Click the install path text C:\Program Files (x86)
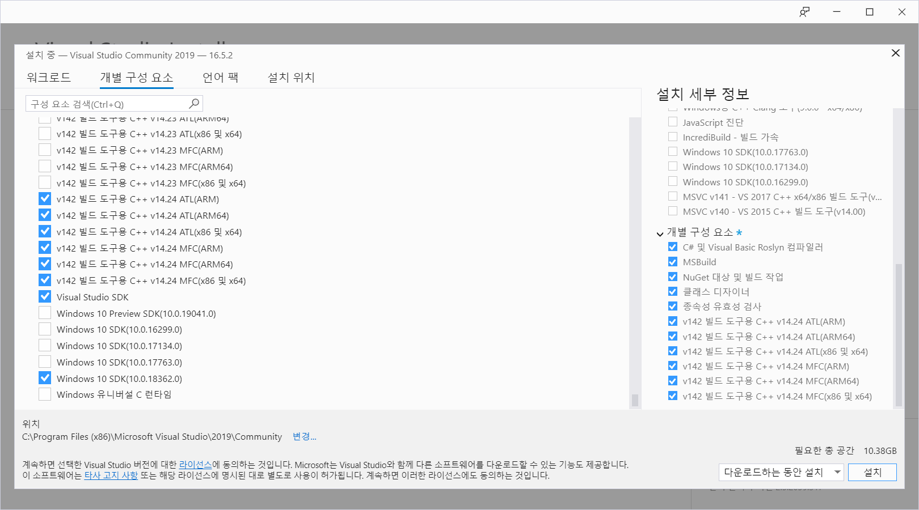Image resolution: width=919 pixels, height=510 pixels. click(152, 436)
